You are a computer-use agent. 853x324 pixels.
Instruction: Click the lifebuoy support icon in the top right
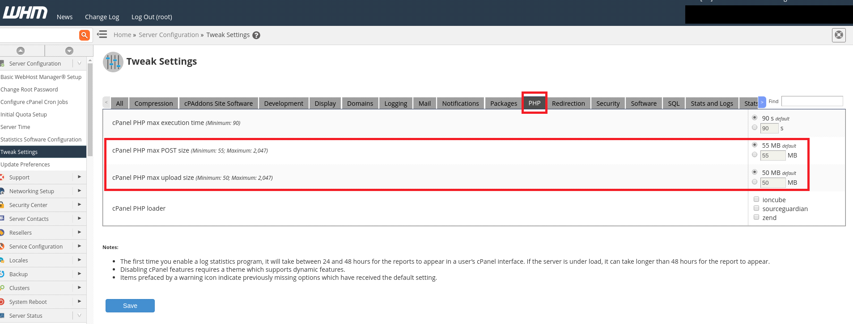click(839, 35)
